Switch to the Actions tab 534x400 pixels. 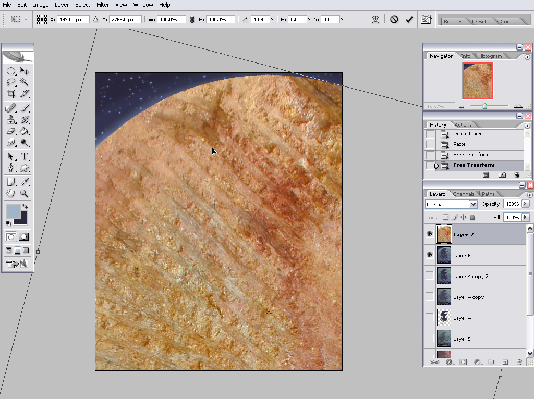[463, 125]
